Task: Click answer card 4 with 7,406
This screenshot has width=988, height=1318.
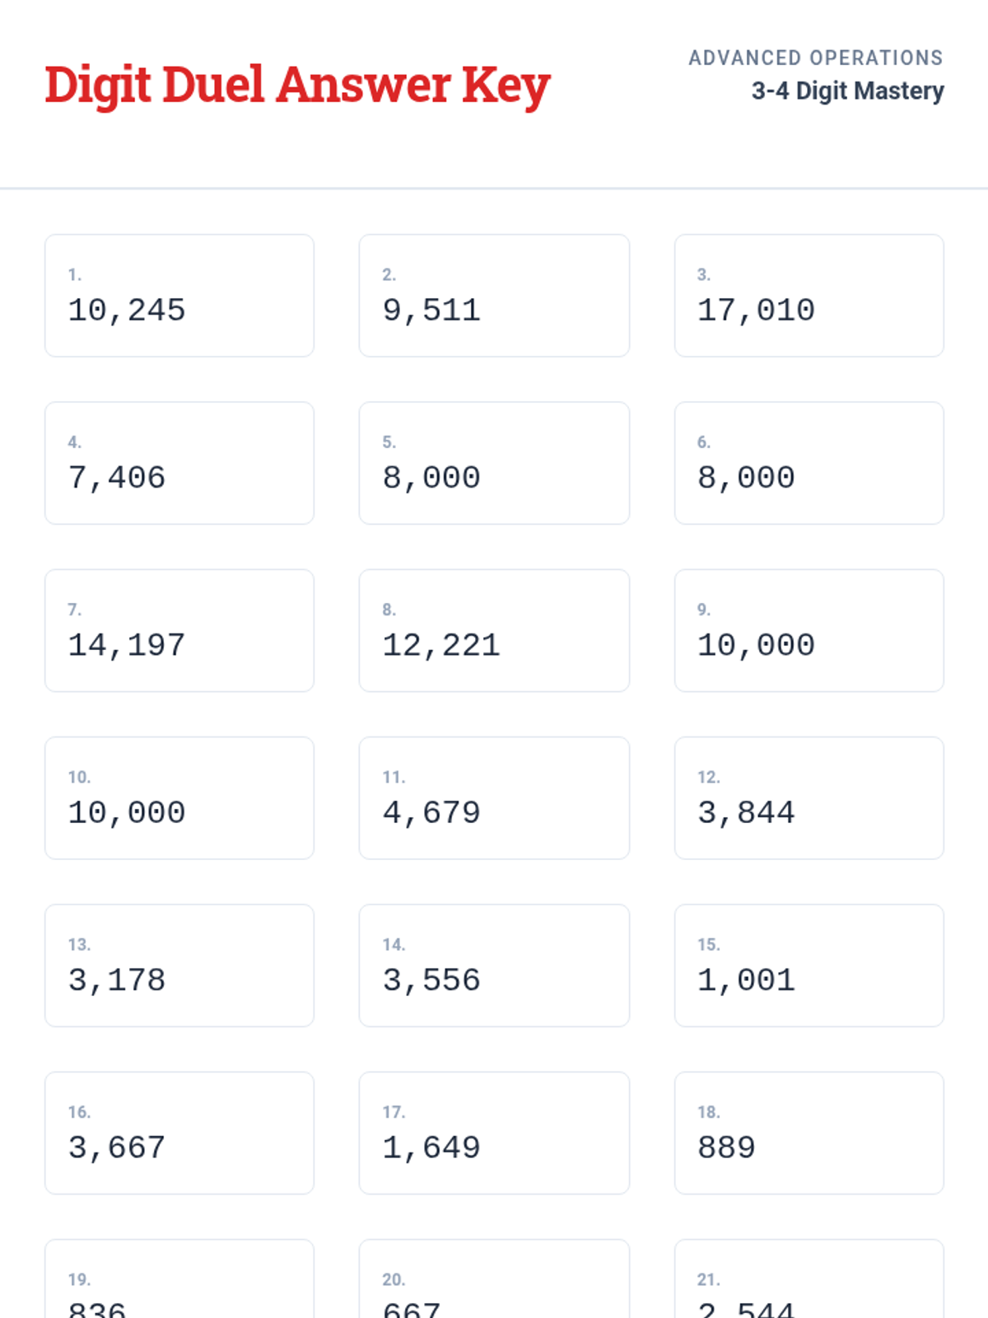Action: [179, 463]
